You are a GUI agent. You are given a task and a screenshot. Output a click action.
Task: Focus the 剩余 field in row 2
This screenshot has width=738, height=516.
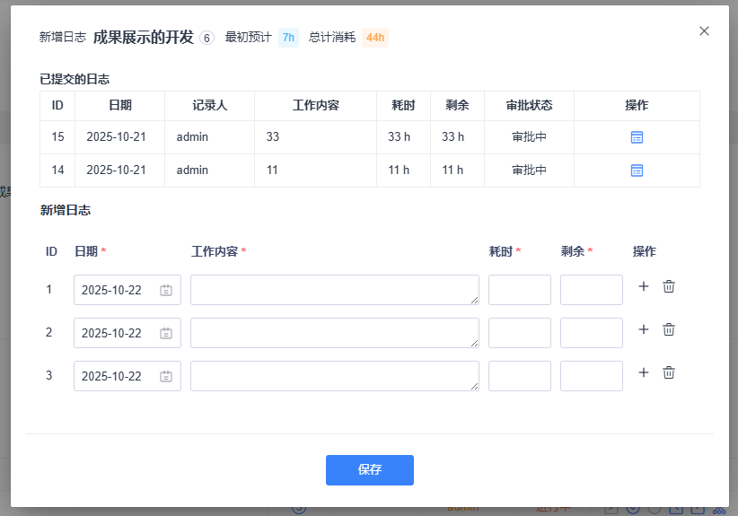pos(591,333)
